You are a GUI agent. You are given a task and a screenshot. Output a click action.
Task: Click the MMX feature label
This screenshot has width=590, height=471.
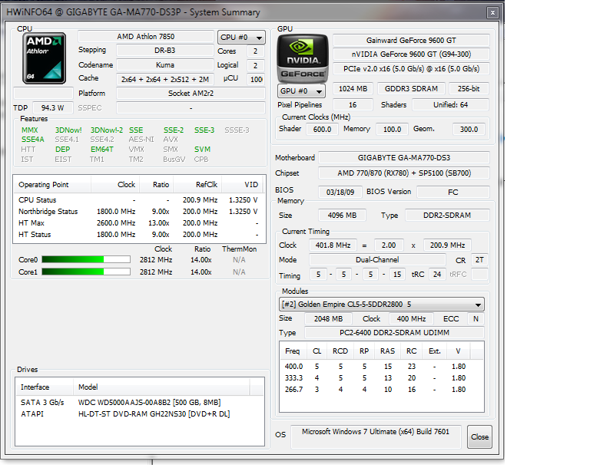click(x=30, y=130)
